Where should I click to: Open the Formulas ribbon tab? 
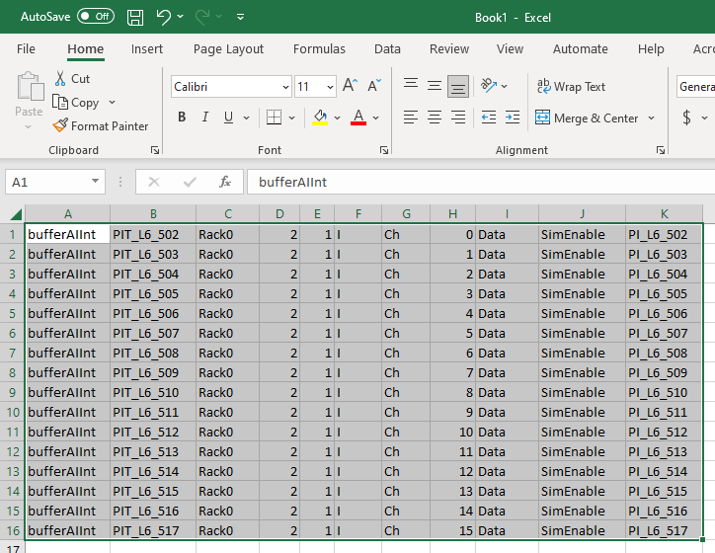click(x=319, y=49)
